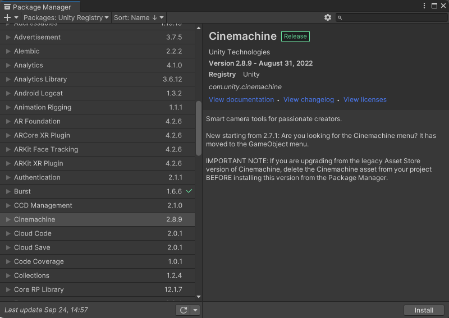The height and width of the screenshot is (318, 449).
Task: Select the Authentication package
Action: click(x=97, y=177)
